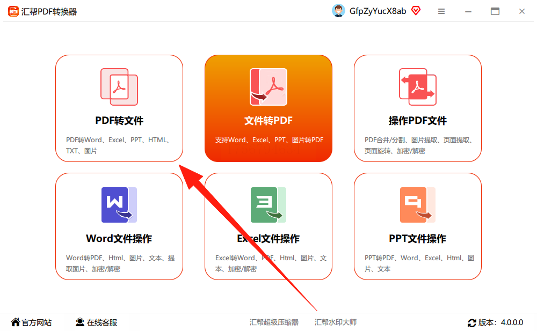Select the 文件转PDF icon with arrow

[268, 87]
